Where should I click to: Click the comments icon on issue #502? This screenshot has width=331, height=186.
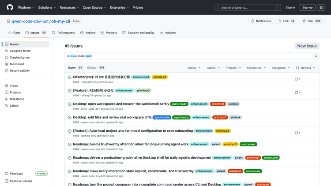pos(297,79)
